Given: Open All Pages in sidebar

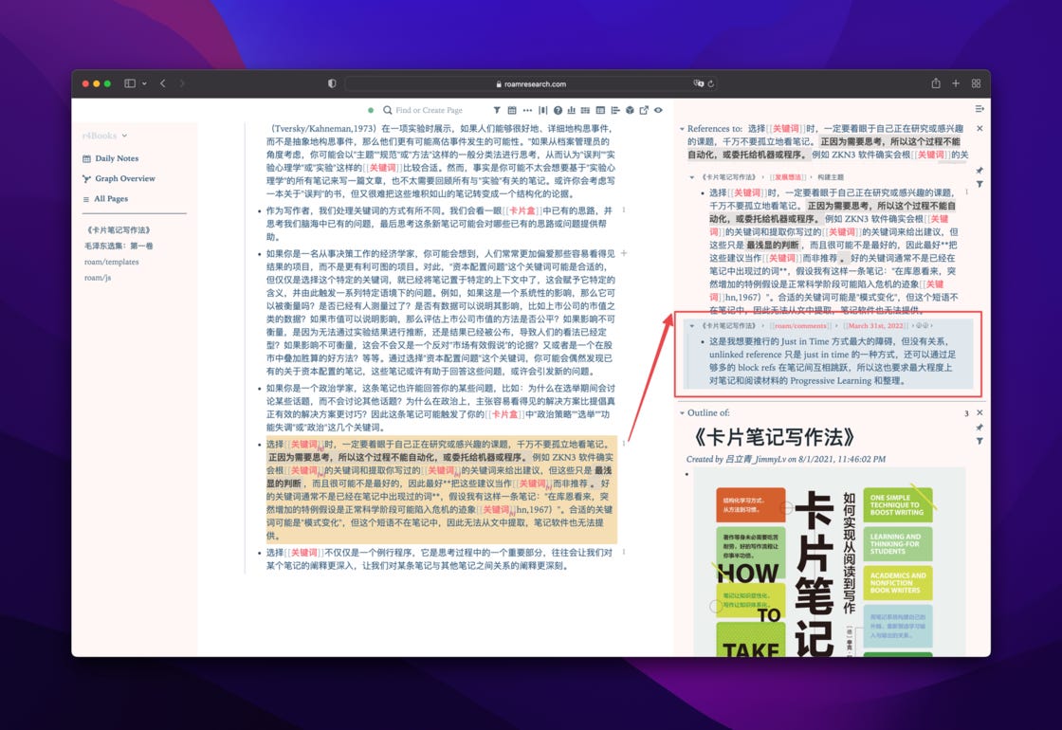Looking at the screenshot, I should (105, 199).
